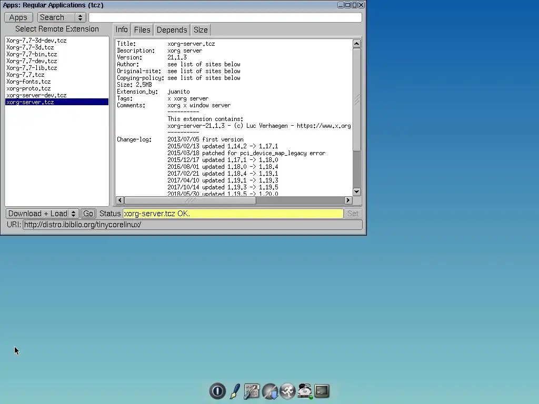Click '2013/07/05 first version' changelog line
Screen dimensions: 539x404
click(x=206, y=139)
